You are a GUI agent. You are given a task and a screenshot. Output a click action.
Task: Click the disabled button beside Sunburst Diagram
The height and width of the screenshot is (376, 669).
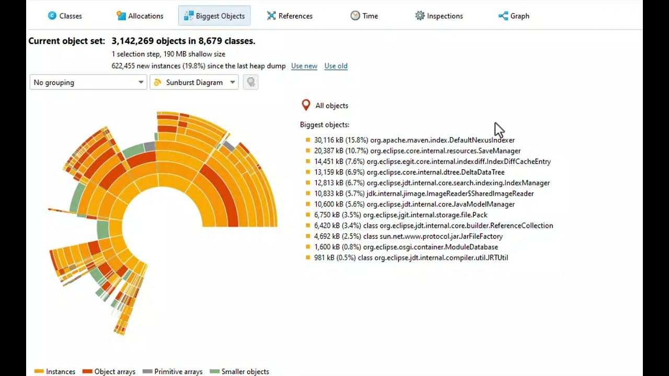click(x=251, y=82)
